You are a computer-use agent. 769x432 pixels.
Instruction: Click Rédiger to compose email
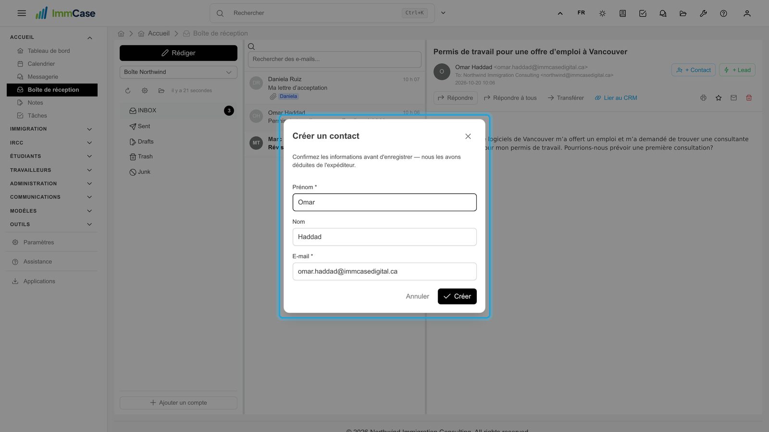pyautogui.click(x=178, y=53)
